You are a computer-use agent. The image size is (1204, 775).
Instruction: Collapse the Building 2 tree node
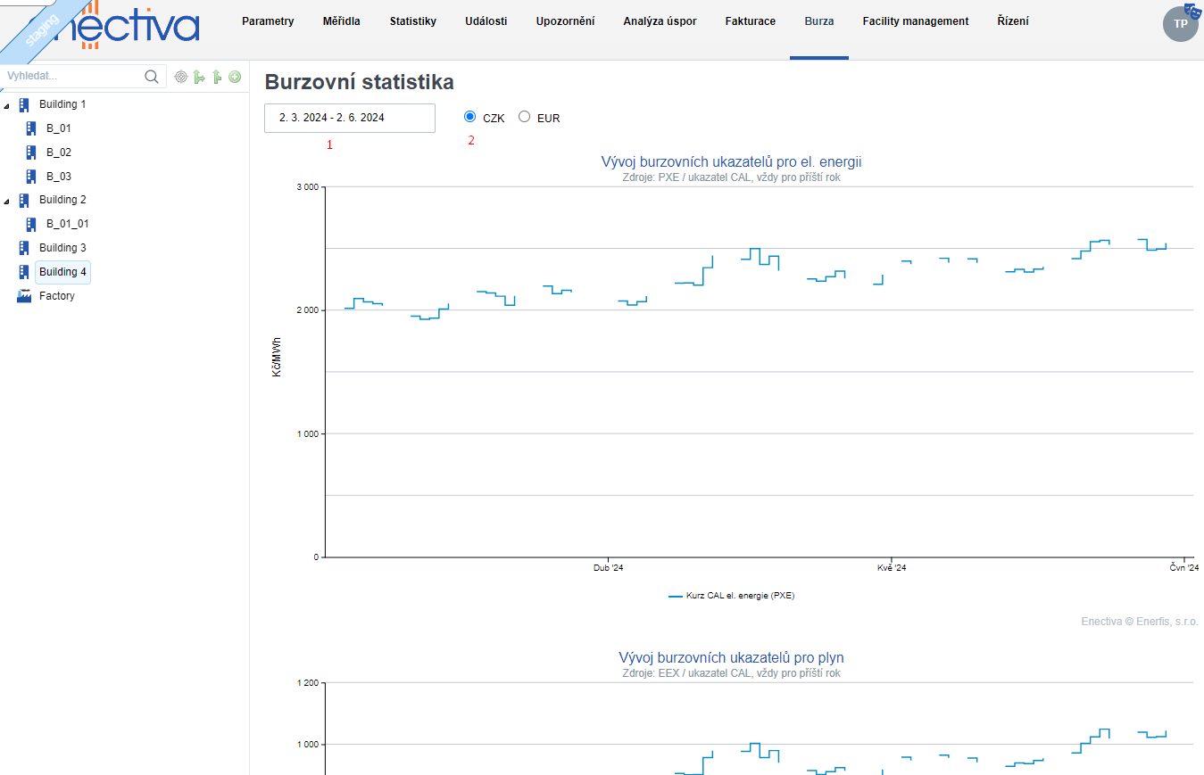coord(8,201)
